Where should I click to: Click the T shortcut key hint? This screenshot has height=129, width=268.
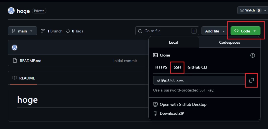(194, 31)
